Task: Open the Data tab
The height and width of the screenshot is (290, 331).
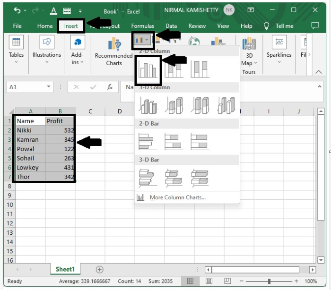Action: (171, 26)
